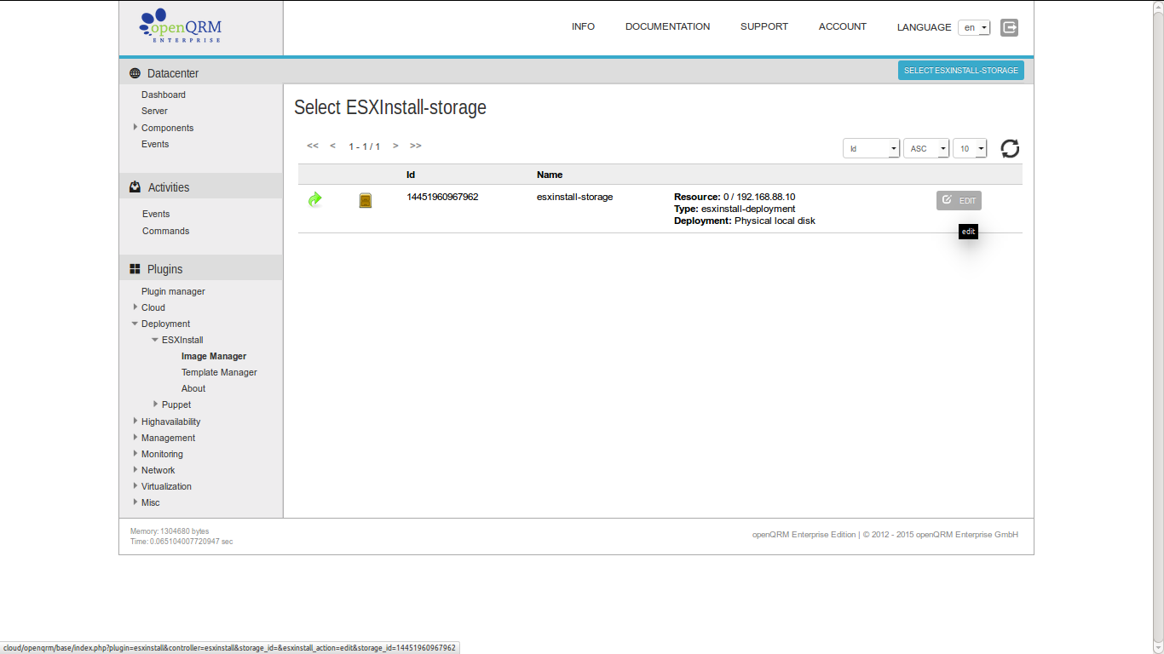Go to next page with > link
This screenshot has width=1164, height=654.
coord(395,146)
